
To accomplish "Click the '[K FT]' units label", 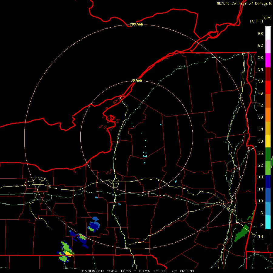I will [x=256, y=21].
